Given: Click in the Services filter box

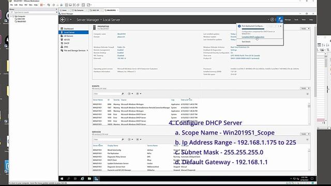Looking at the screenshot, I should (x=107, y=139).
